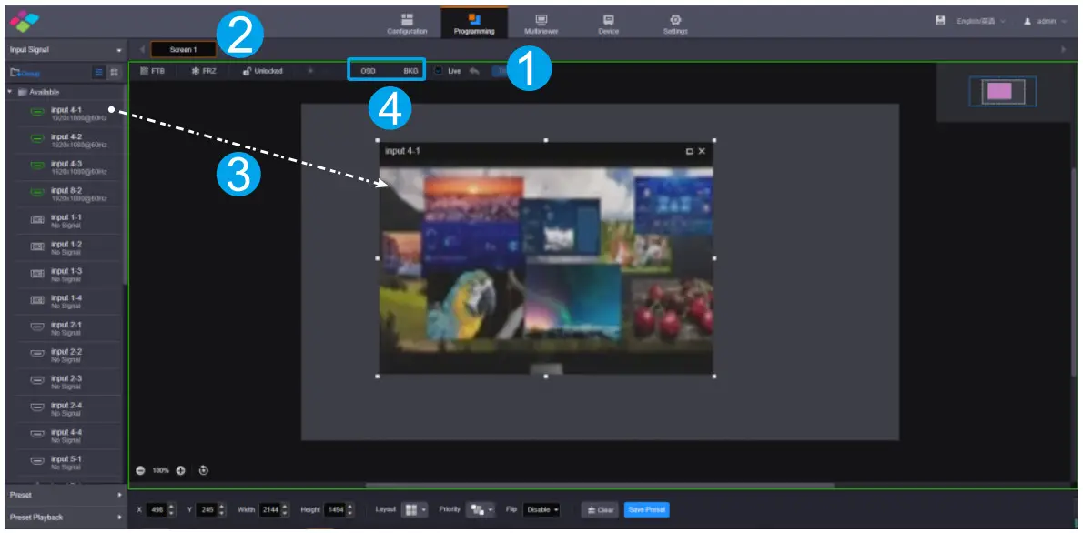1083x533 pixels.
Task: Click the input 1-4 connector icon
Action: point(38,301)
